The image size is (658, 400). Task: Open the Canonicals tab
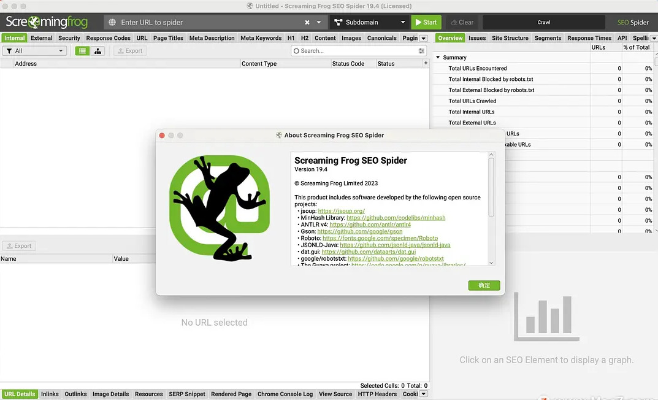(382, 38)
